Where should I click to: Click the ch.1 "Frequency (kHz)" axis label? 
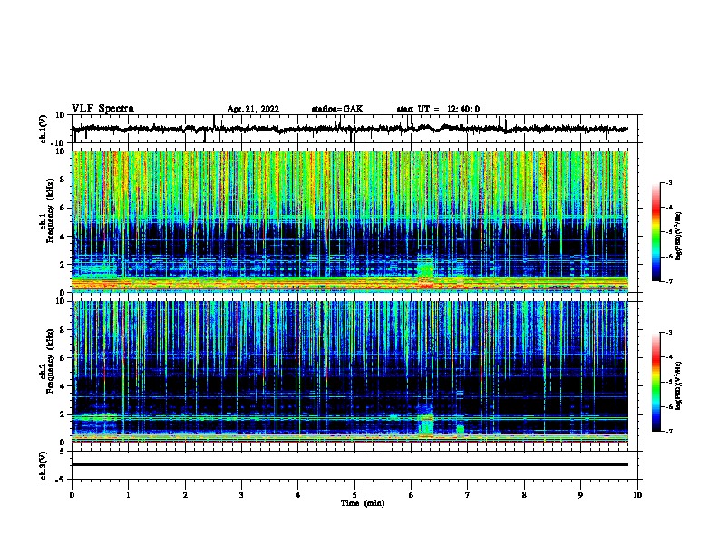[x=50, y=211]
